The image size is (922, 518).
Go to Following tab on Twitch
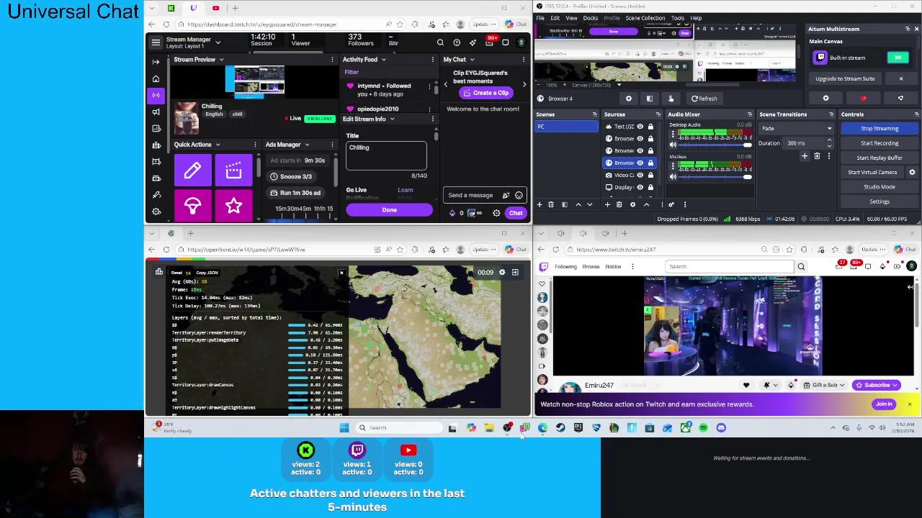pos(565,267)
